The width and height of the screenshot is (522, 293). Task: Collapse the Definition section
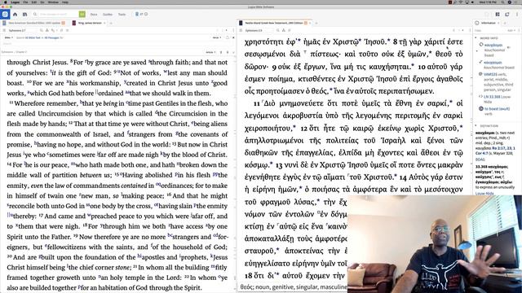pos(476,126)
